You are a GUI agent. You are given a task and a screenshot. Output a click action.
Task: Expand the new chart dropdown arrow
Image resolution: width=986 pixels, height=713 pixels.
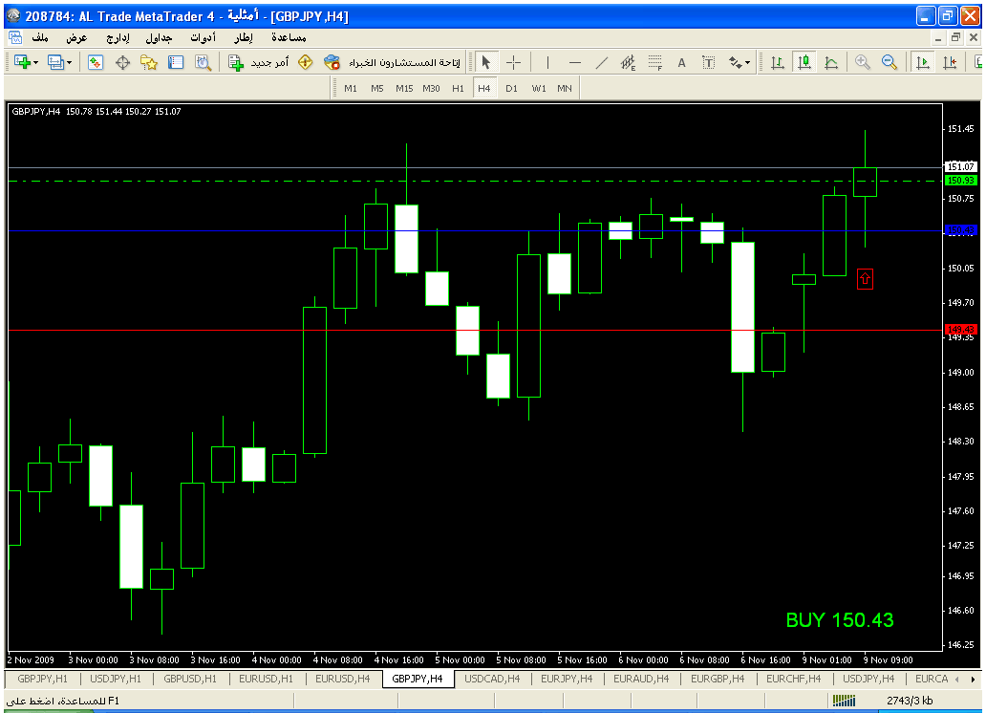[x=35, y=62]
